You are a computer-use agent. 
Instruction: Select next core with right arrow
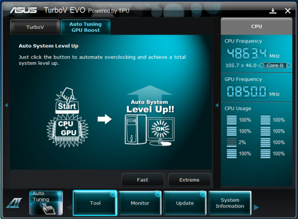pos(289,65)
